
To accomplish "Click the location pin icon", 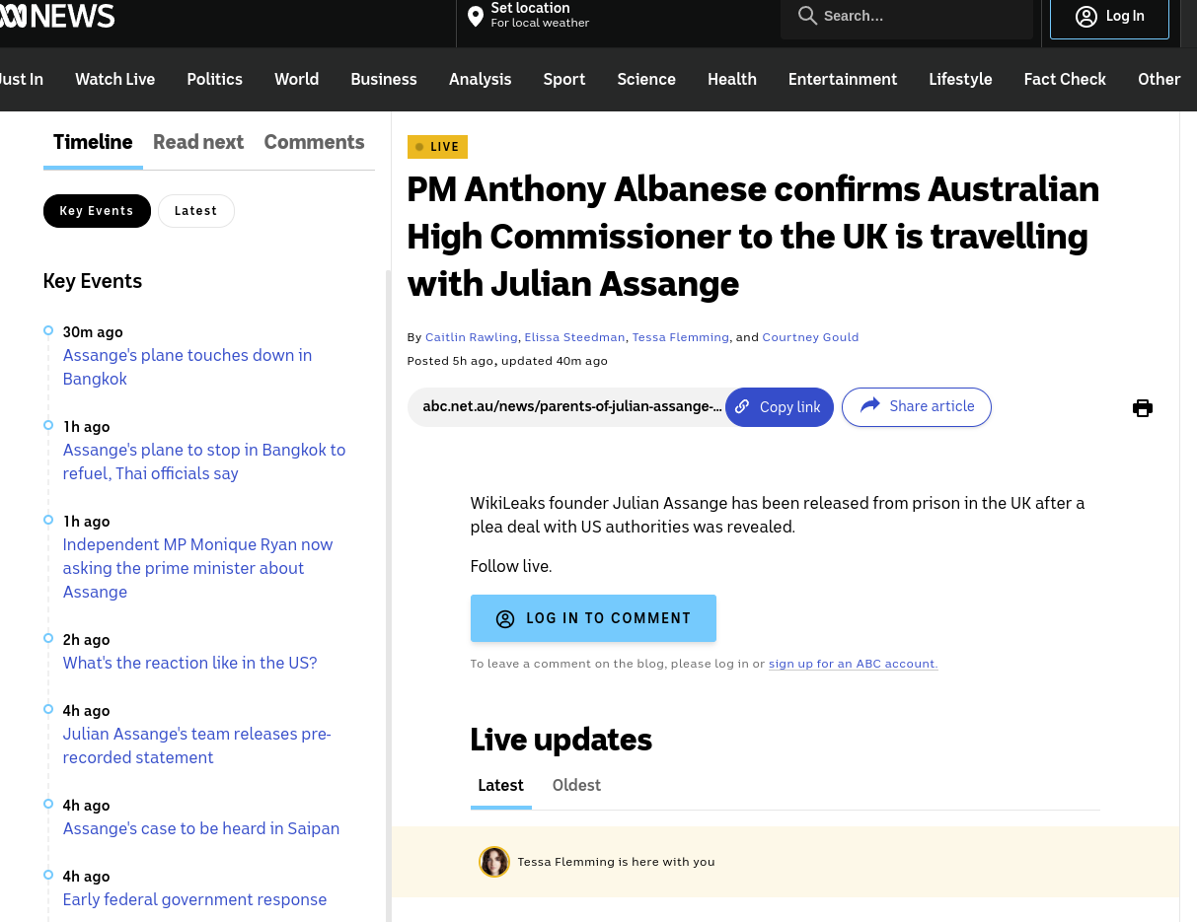I will (476, 16).
